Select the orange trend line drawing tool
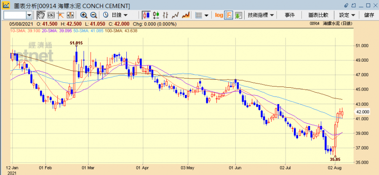Viewport: 379px width, 175px height. (x=61, y=15)
